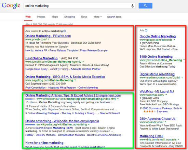188x150 pixels.
Task: Expand the More dropdown menu
Action: pos(98,17)
